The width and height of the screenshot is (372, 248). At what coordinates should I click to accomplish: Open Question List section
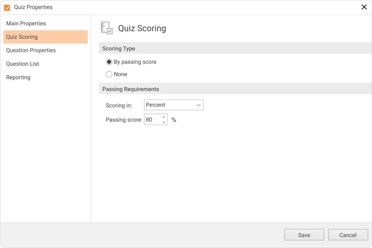pyautogui.click(x=46, y=64)
